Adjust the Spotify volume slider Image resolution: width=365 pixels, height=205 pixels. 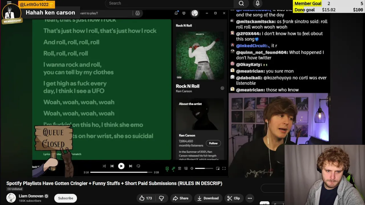[x=204, y=169]
